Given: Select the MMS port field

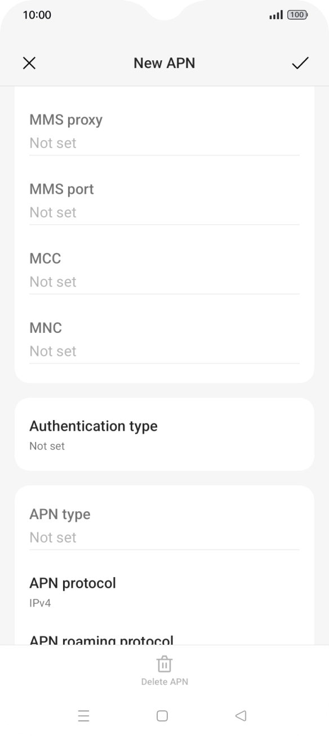Looking at the screenshot, I should pyautogui.click(x=164, y=200).
